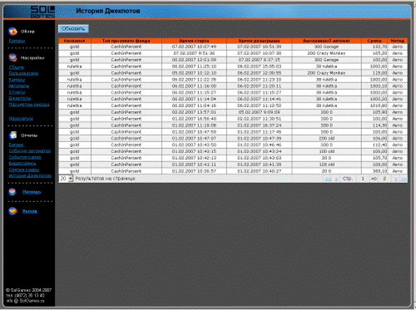416x310 pixels.
Task: Jump to last page with » » link
Action: click(x=404, y=180)
